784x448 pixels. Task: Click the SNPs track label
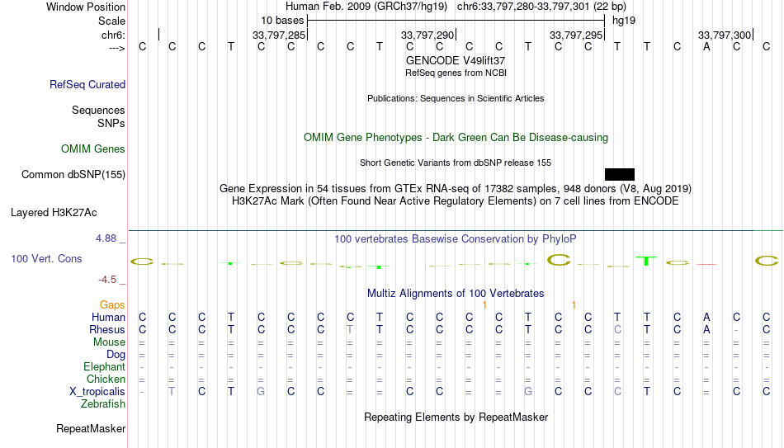pos(111,123)
